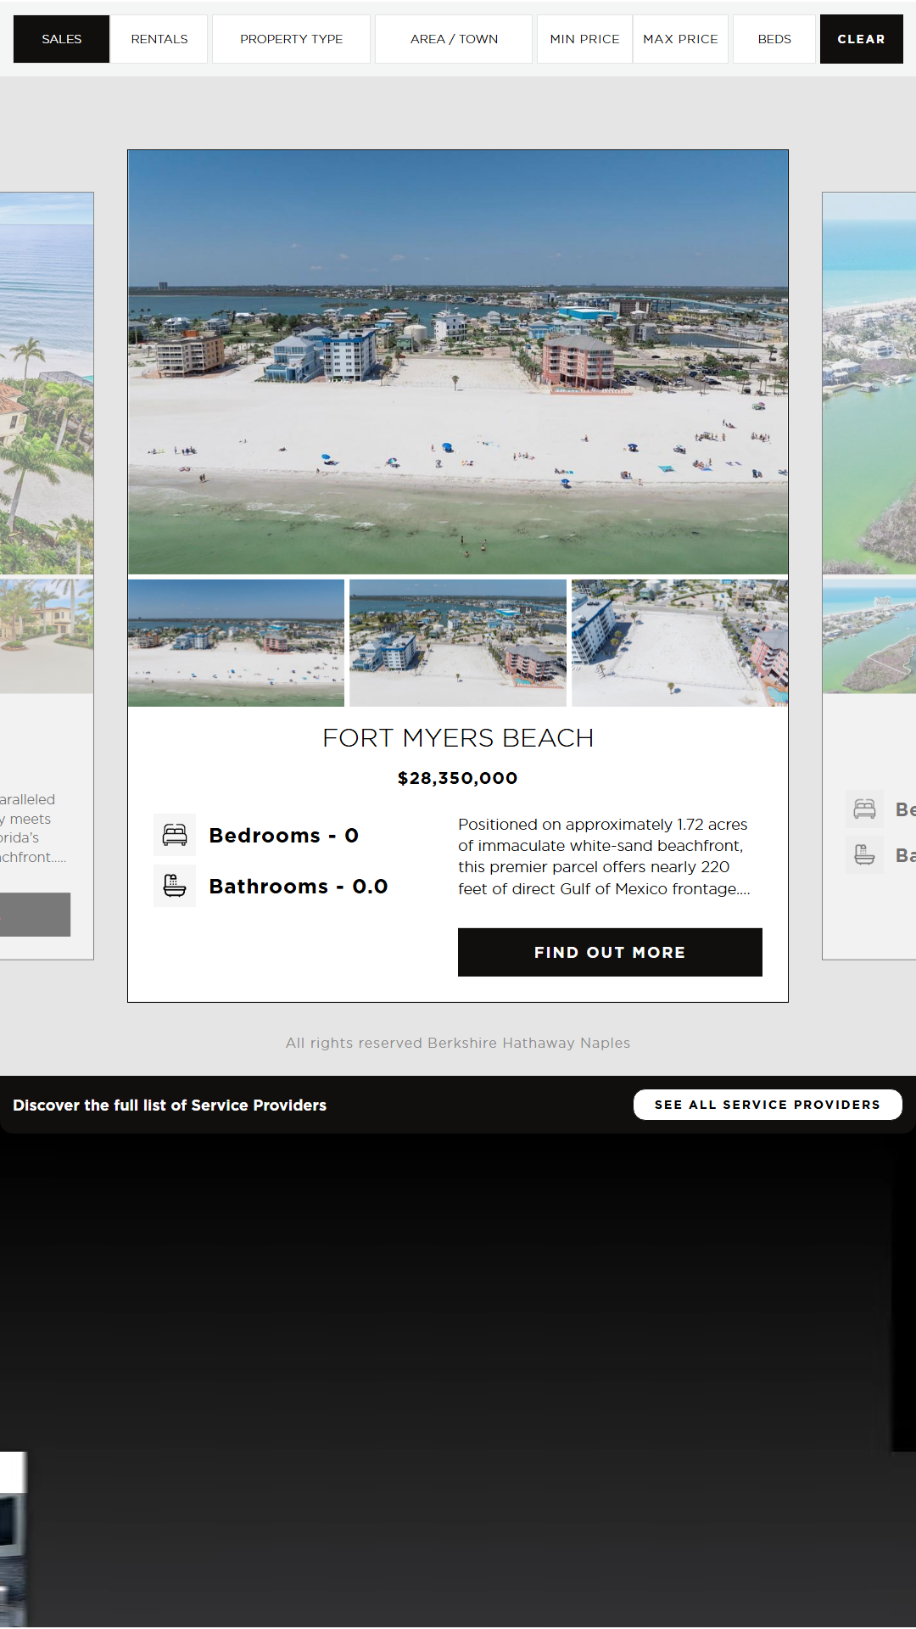Expand the Area / Town filter
The width and height of the screenshot is (916, 1629).
[x=454, y=39]
